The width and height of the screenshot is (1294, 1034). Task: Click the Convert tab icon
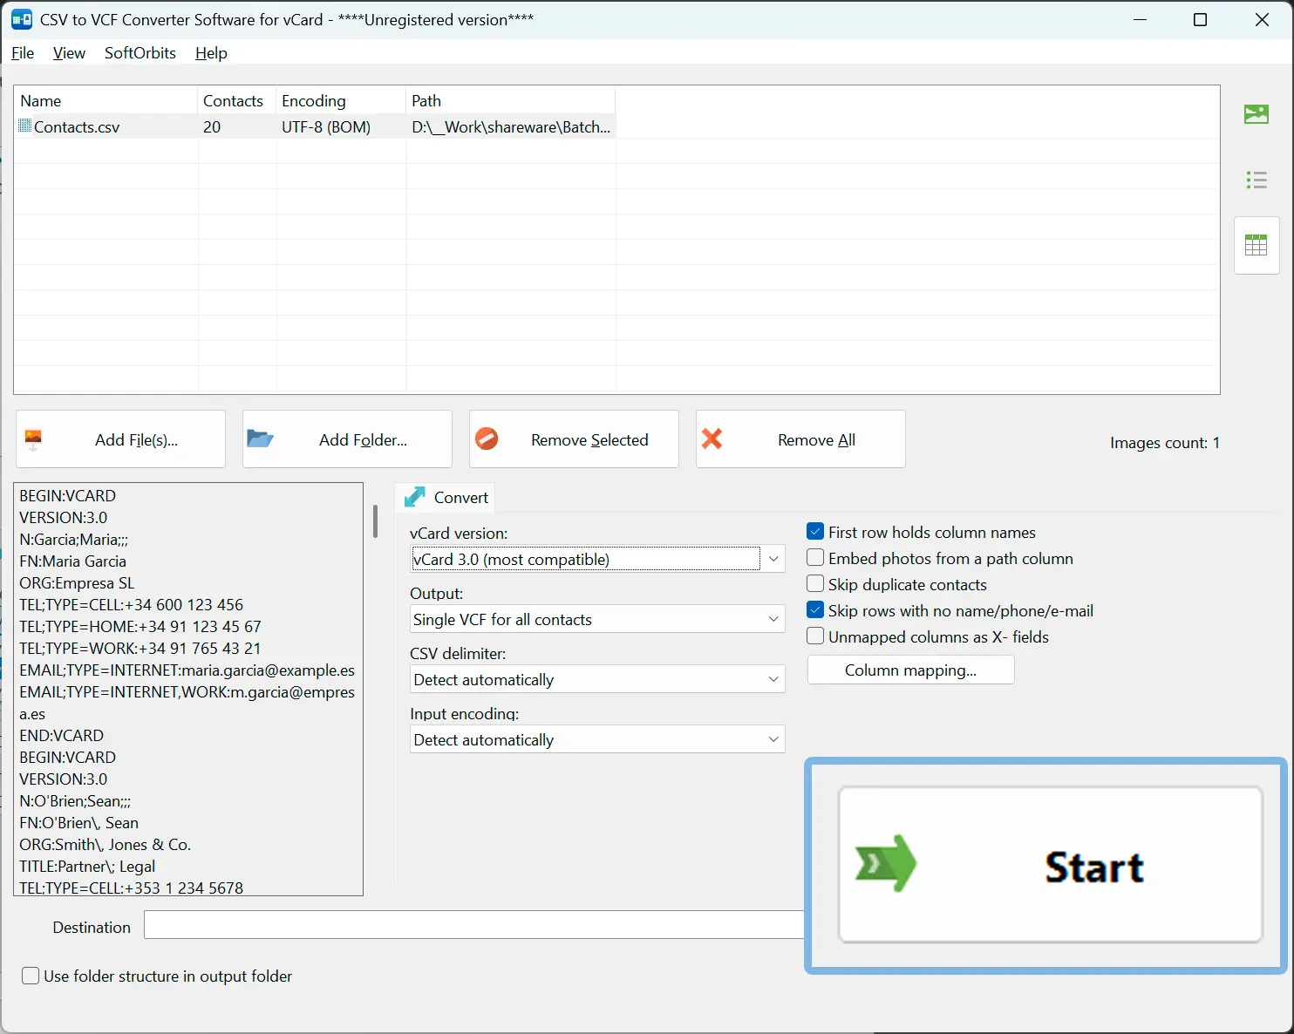tap(415, 497)
